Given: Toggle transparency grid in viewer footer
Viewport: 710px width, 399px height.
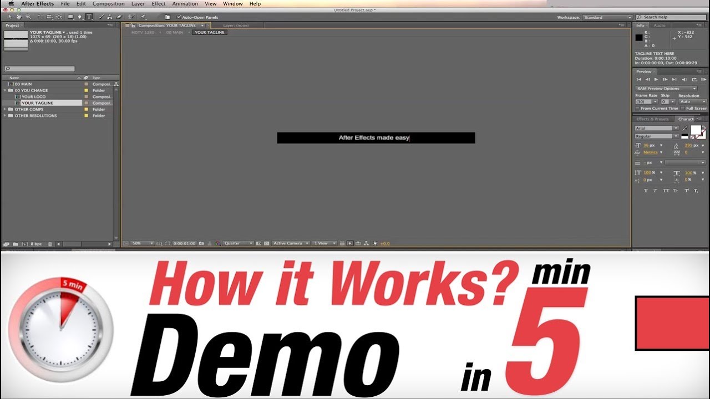Looking at the screenshot, I should coord(267,243).
